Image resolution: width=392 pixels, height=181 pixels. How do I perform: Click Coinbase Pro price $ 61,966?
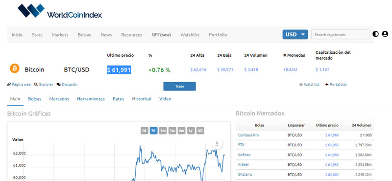(x=332, y=135)
